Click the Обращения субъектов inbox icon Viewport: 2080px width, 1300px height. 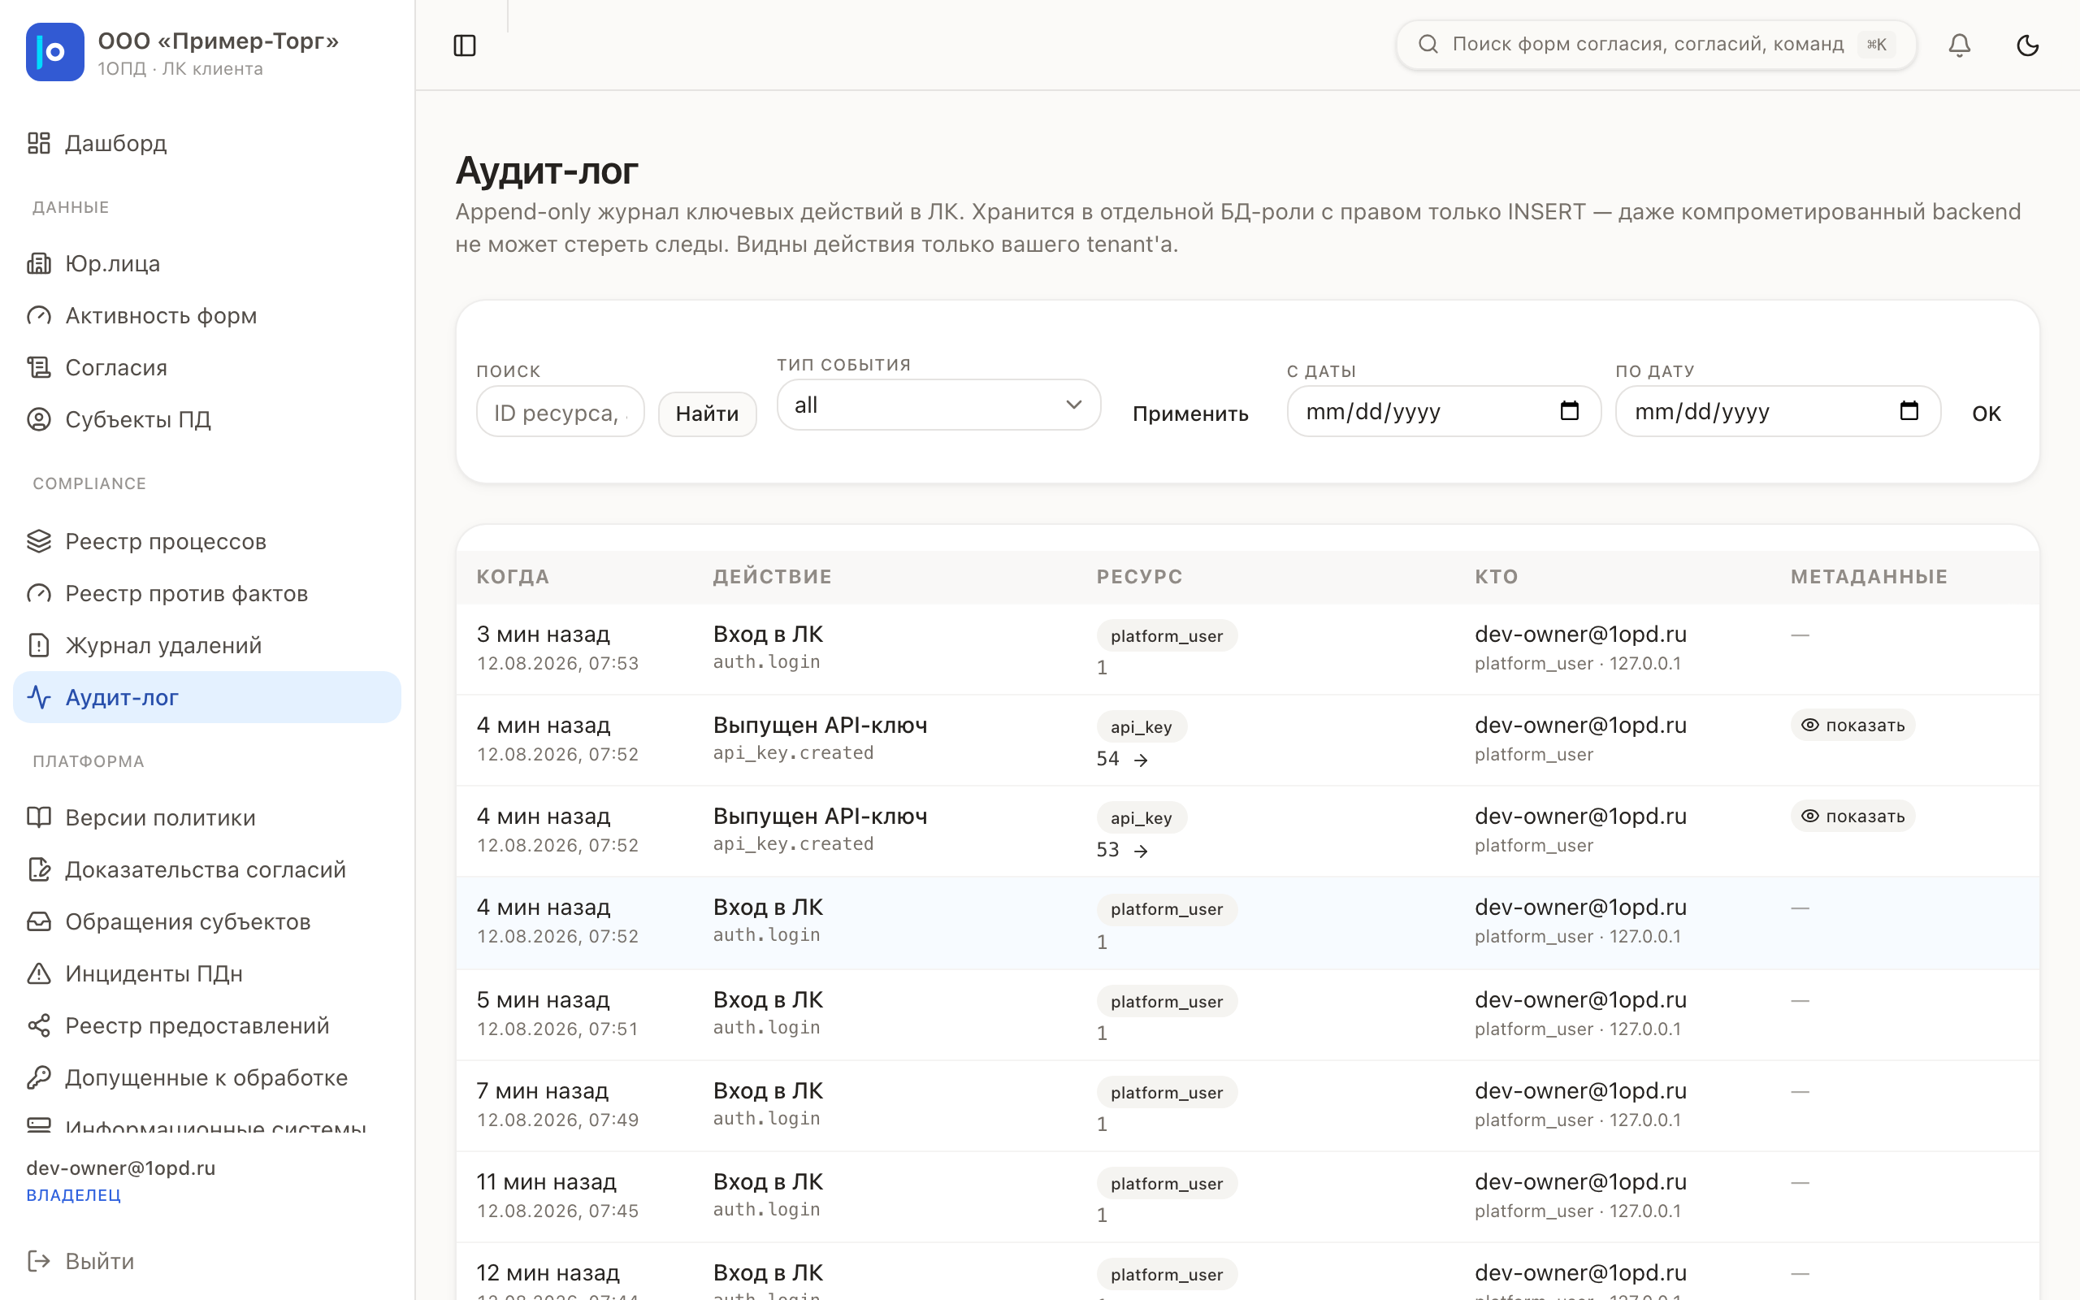39,921
